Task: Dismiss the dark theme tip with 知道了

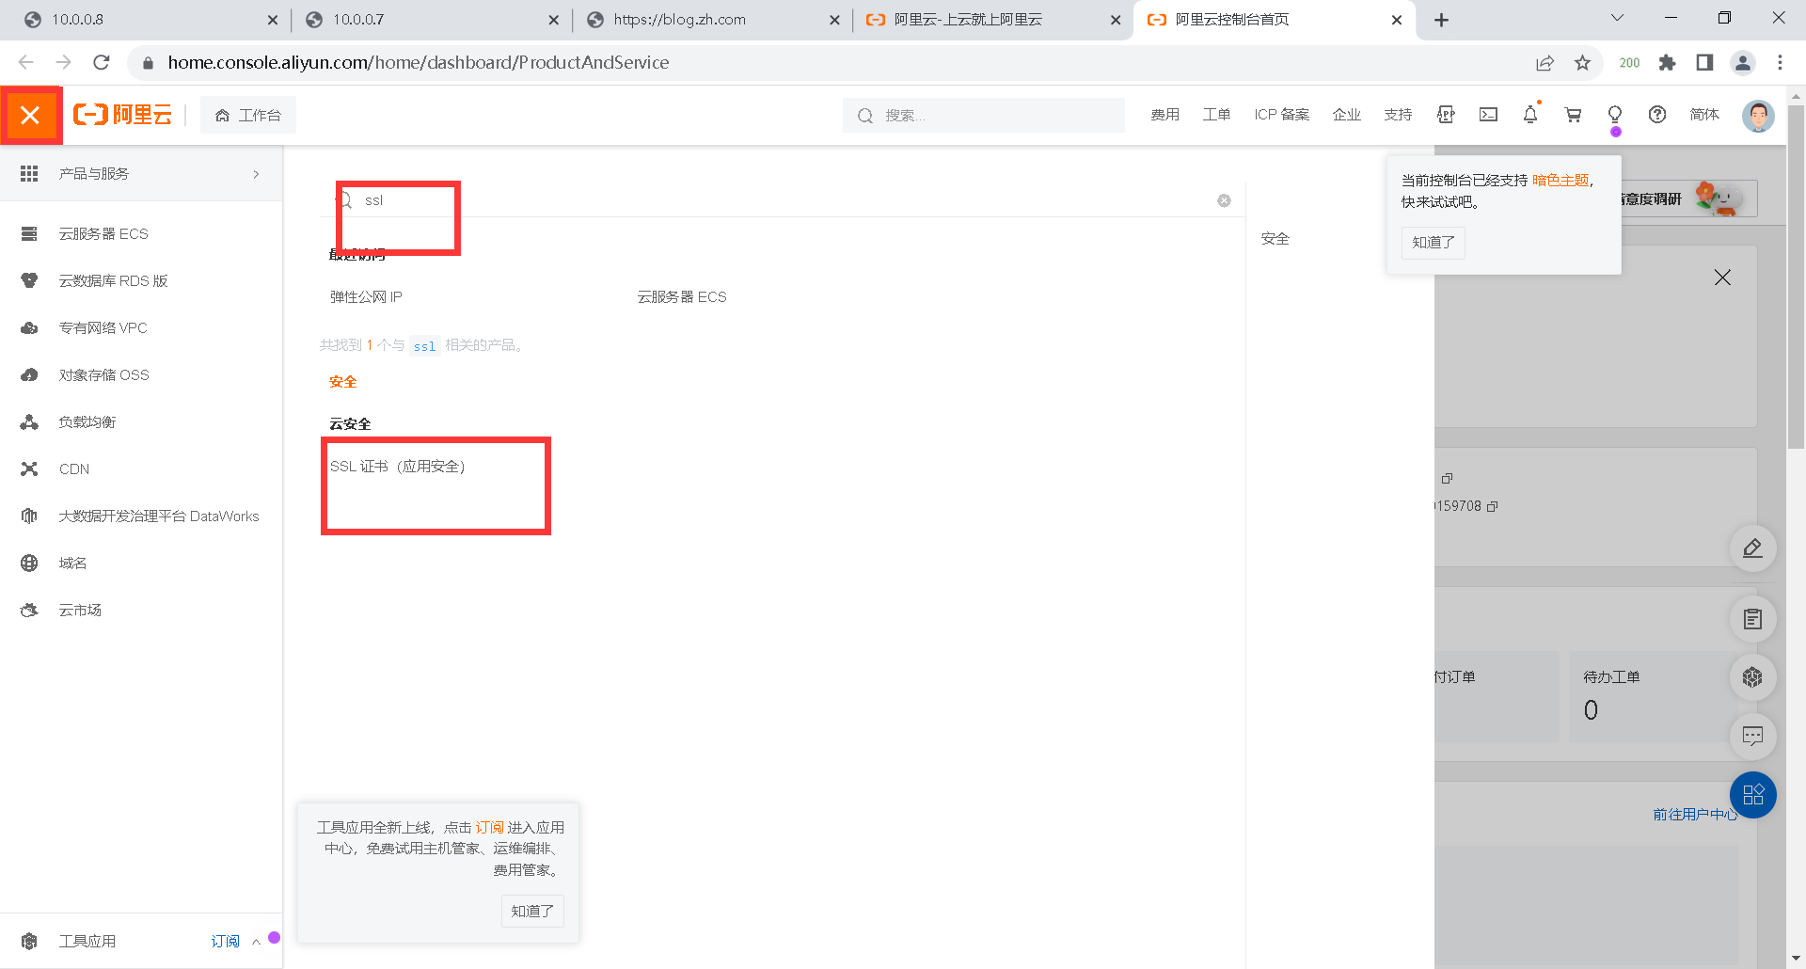Action: point(1434,242)
